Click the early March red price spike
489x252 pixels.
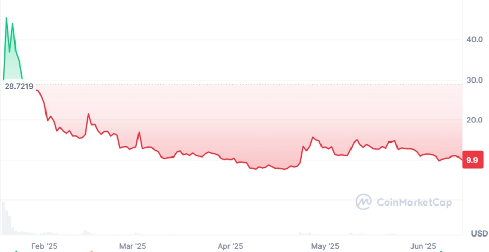coord(139,132)
